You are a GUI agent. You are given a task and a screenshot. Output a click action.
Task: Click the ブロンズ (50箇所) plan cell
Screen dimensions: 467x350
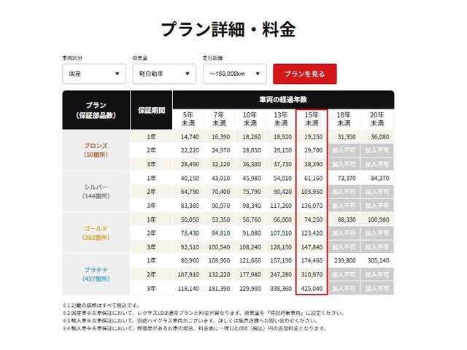point(96,149)
